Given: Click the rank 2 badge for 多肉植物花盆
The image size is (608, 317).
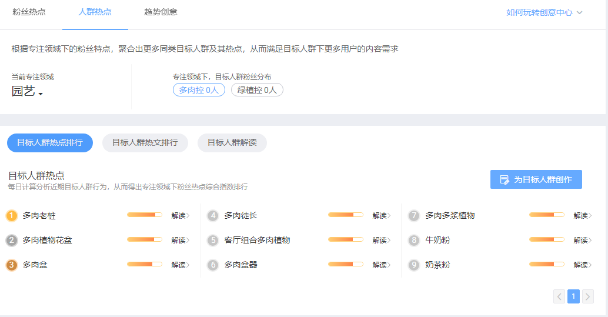Looking at the screenshot, I should coord(12,241).
